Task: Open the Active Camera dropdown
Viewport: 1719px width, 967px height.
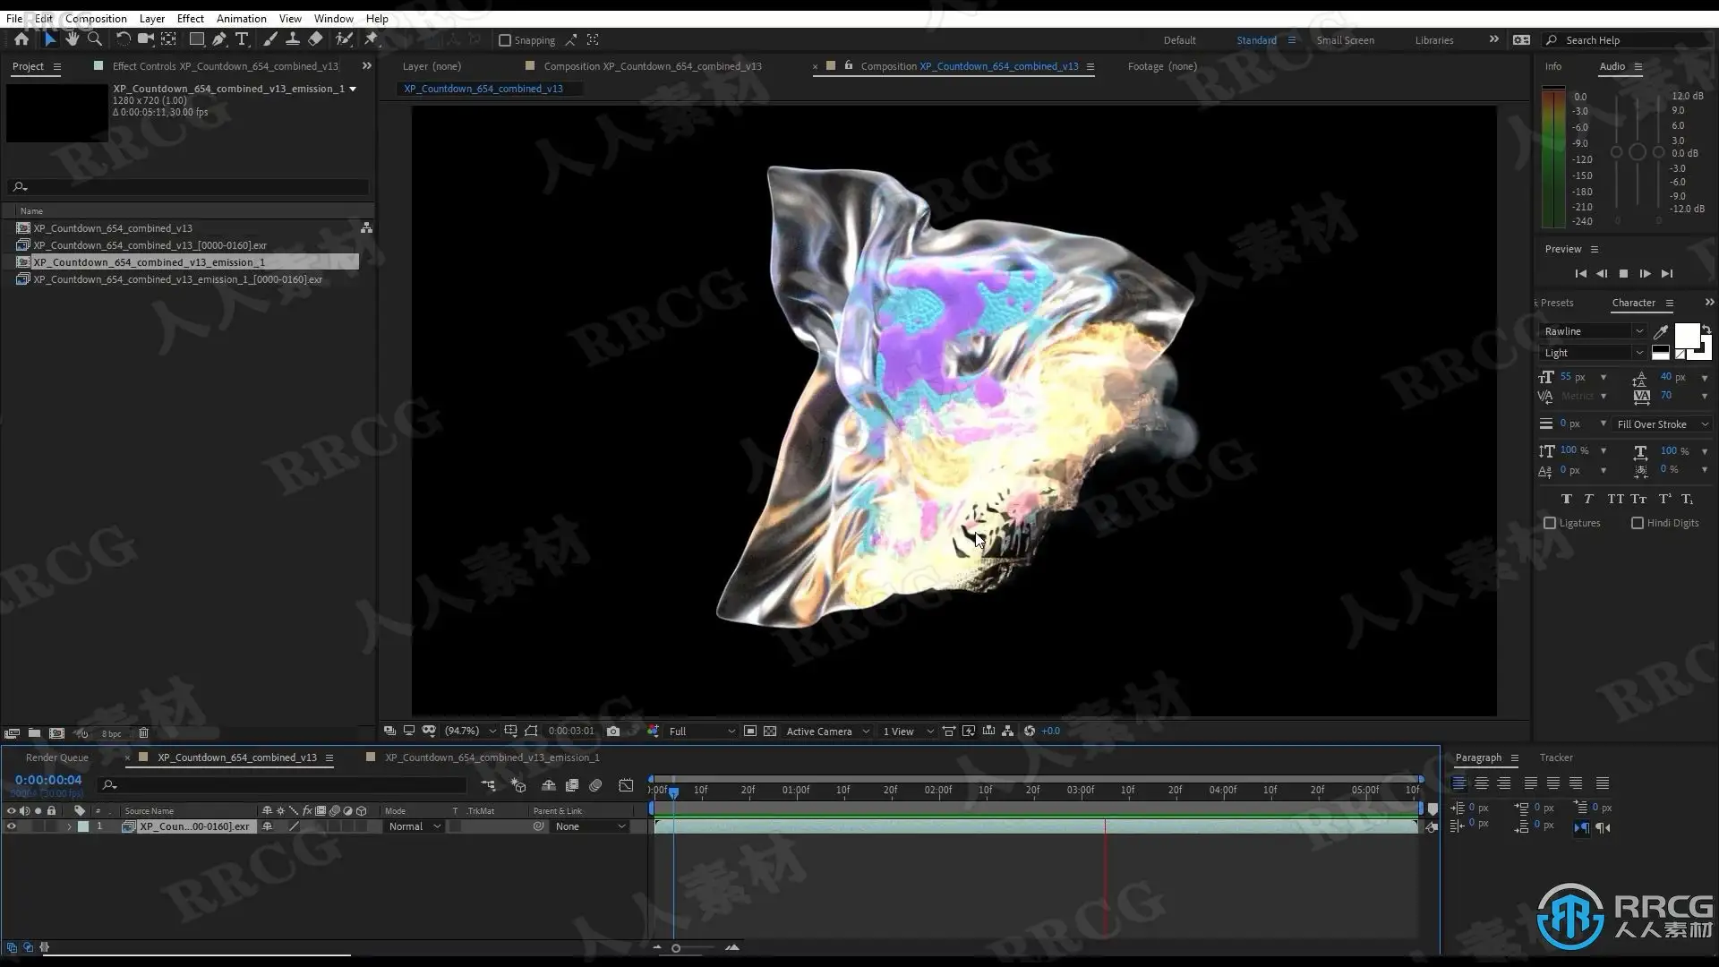Action: click(827, 732)
